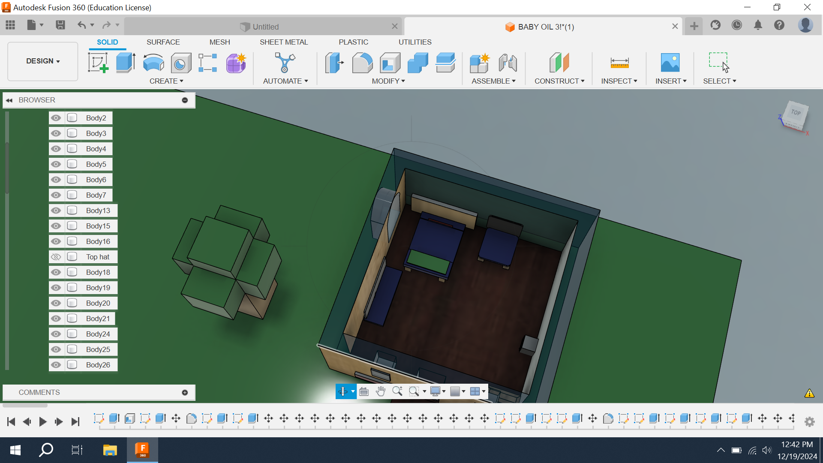Hide Body13 using its eye icon
This screenshot has height=463, width=823.
click(56, 210)
